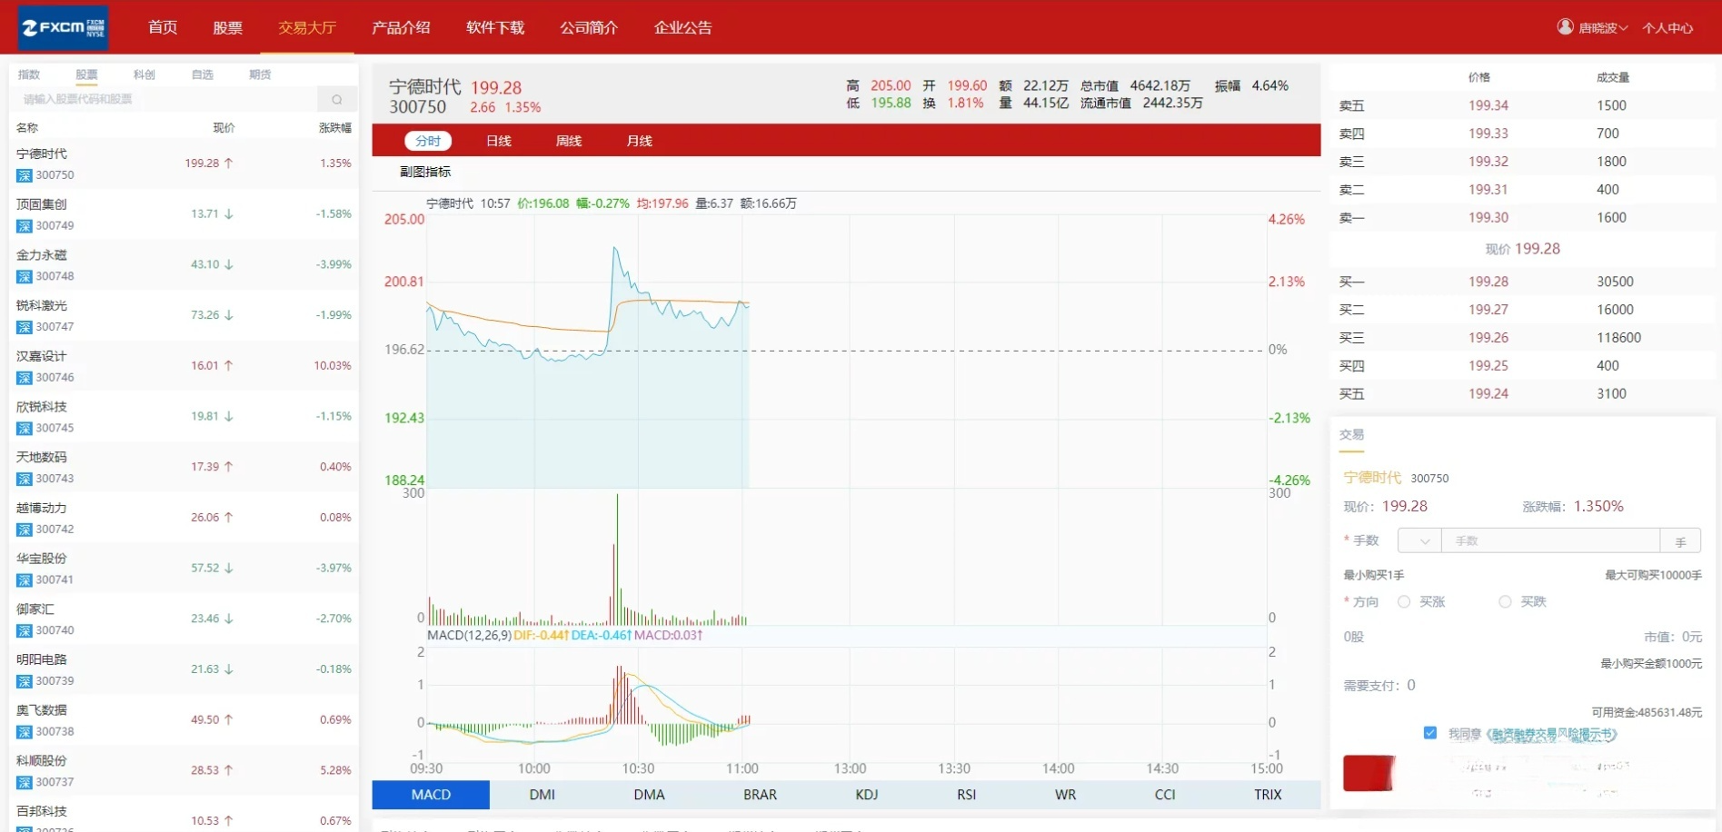Screen dimensions: 1722x832
Task: Switch to the 日线 chart tab
Action: (498, 141)
